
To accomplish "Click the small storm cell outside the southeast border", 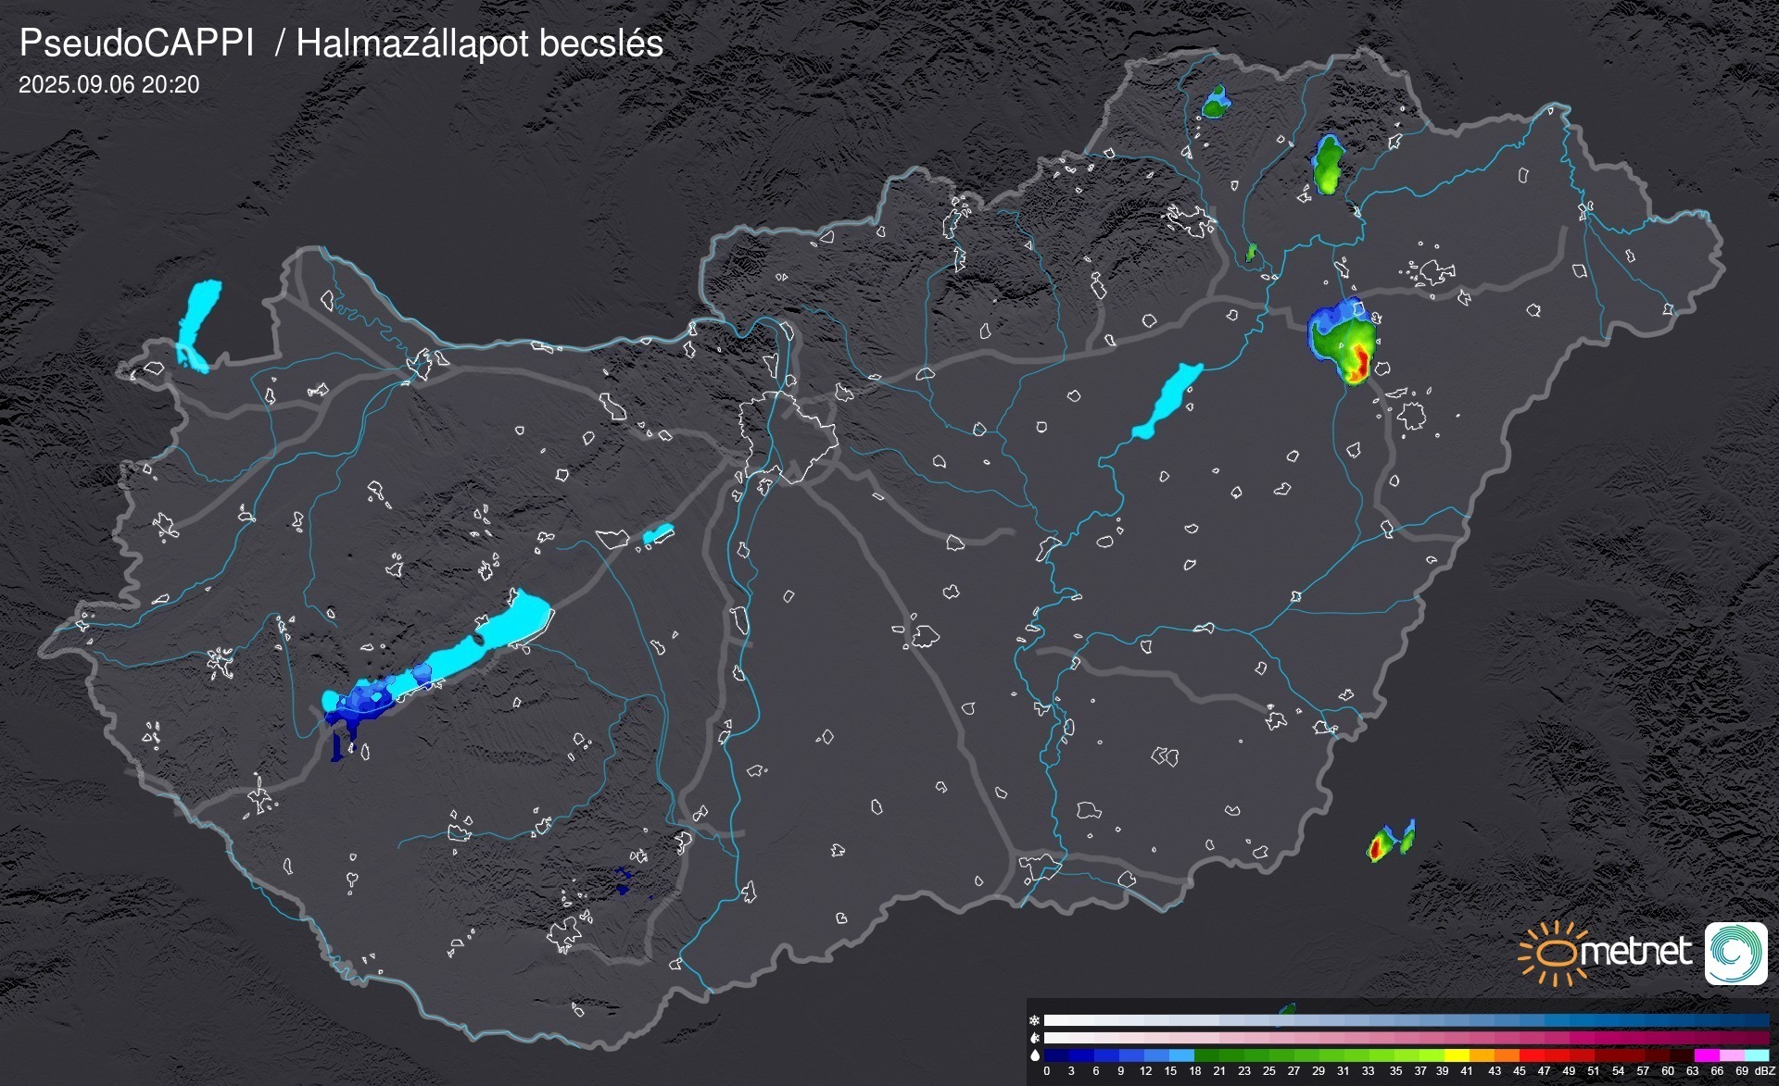I will [1381, 844].
